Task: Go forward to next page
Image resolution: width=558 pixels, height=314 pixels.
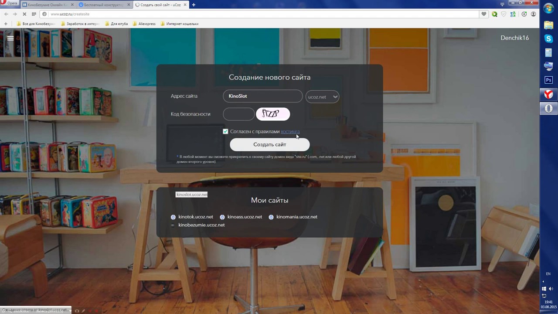Action: 15,14
